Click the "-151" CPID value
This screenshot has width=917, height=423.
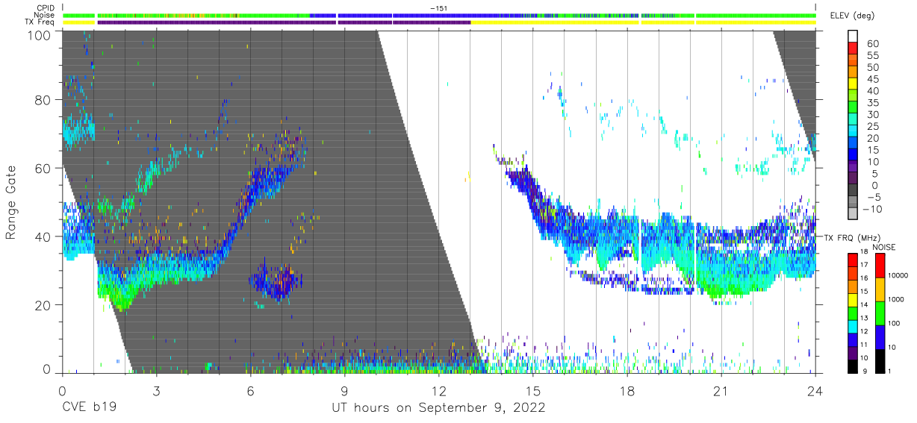(439, 8)
